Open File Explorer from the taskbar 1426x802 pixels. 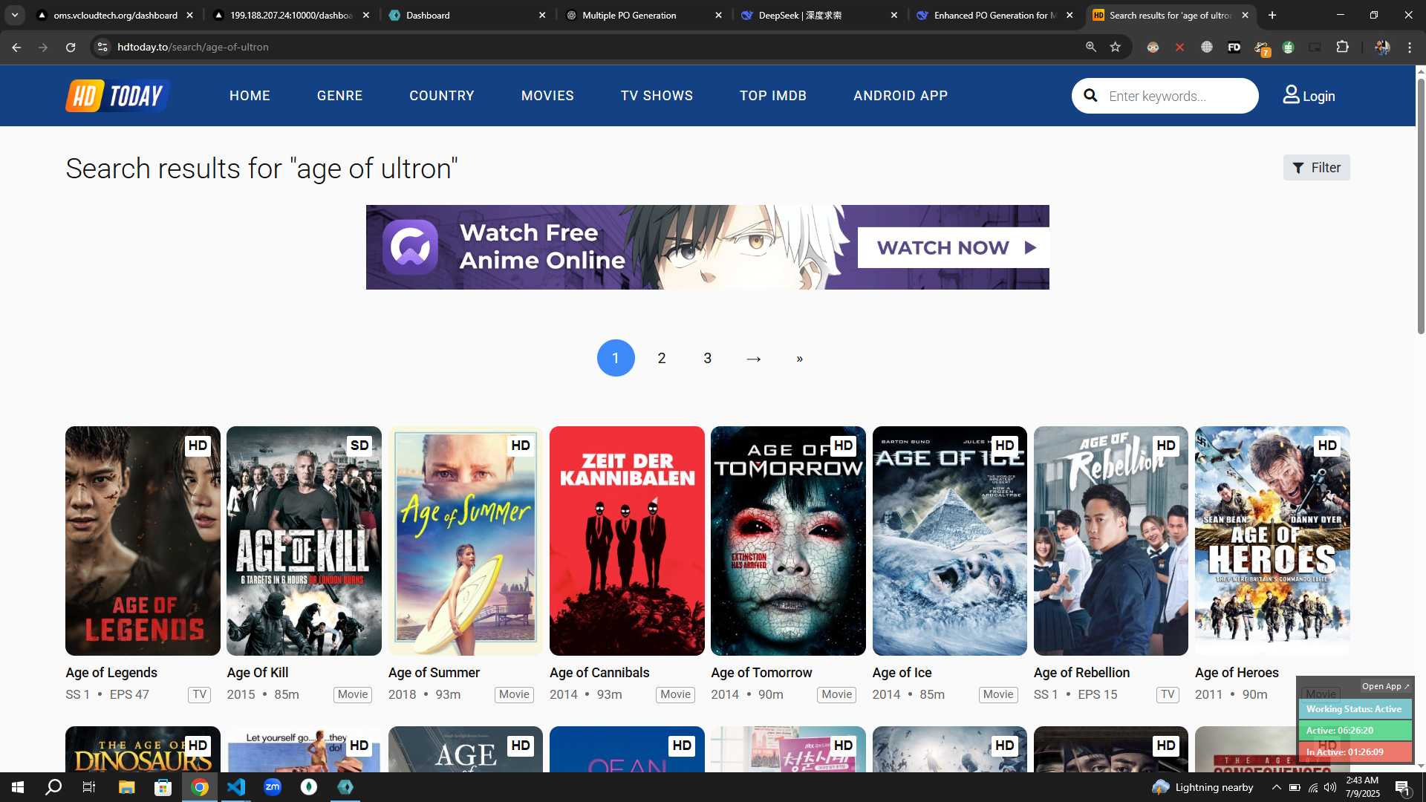pos(126,787)
